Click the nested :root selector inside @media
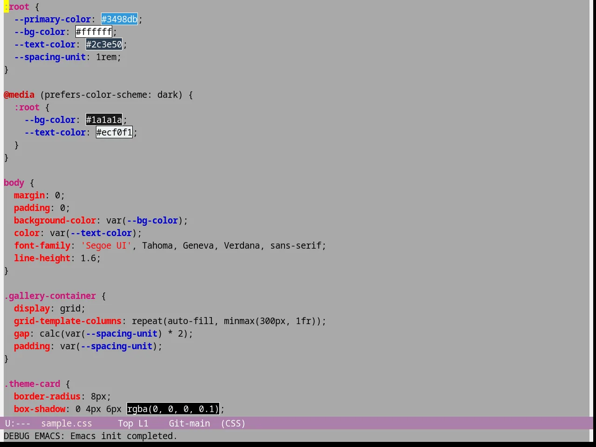The image size is (596, 447). point(27,107)
